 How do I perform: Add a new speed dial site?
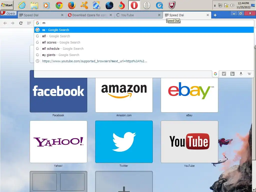click(124, 181)
